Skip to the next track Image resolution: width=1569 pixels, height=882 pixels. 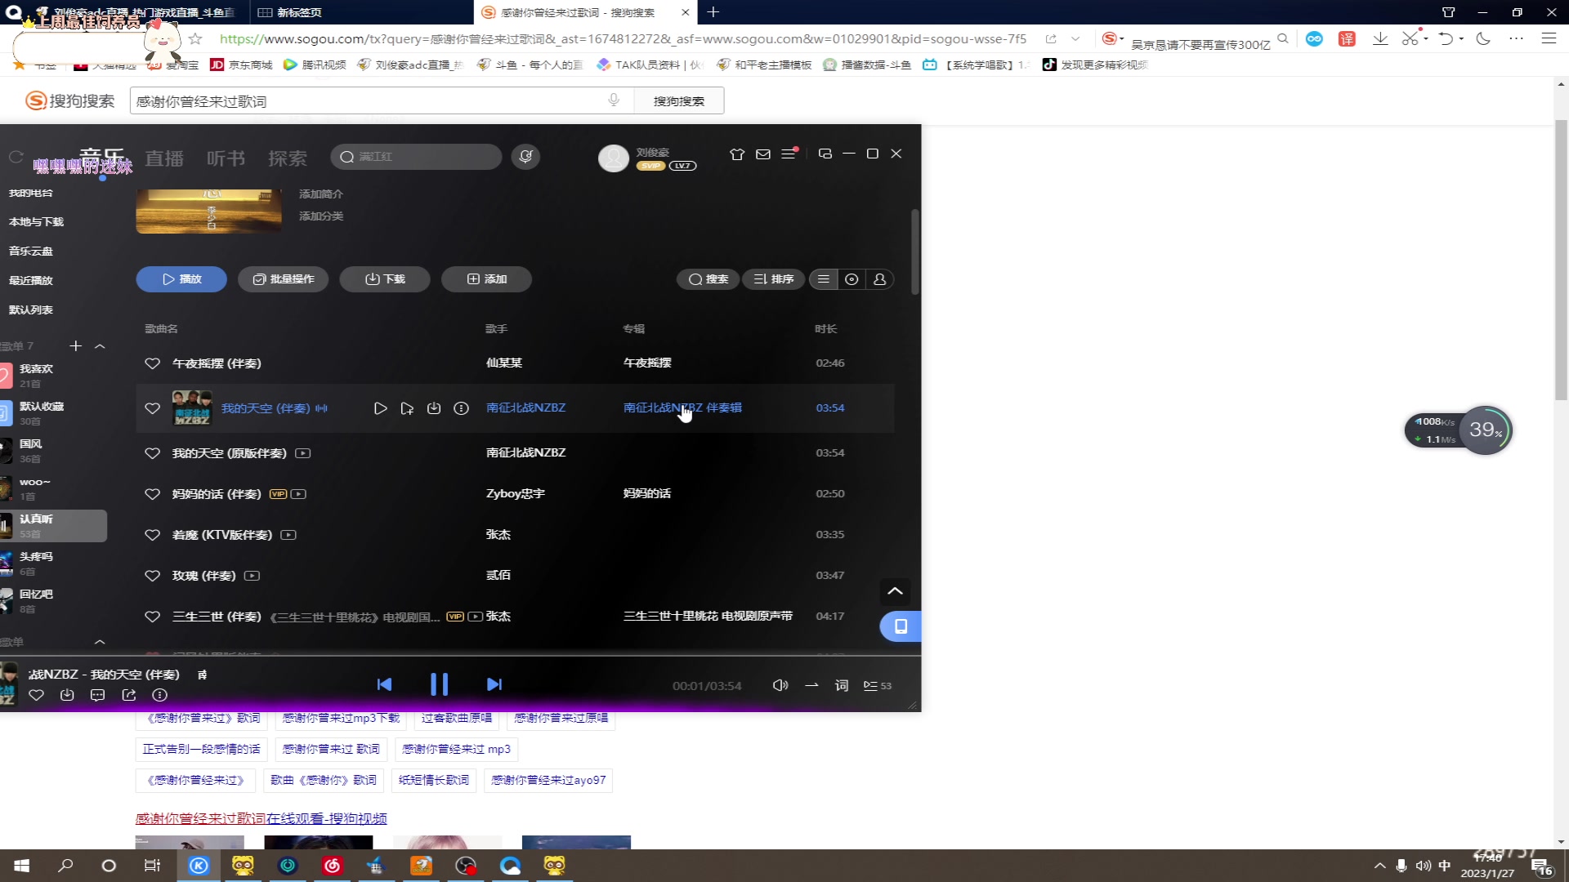pyautogui.click(x=494, y=684)
